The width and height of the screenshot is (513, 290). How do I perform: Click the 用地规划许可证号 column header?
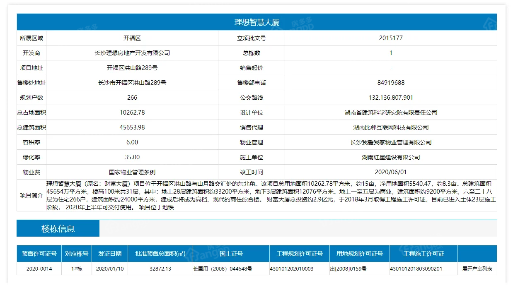click(360, 254)
